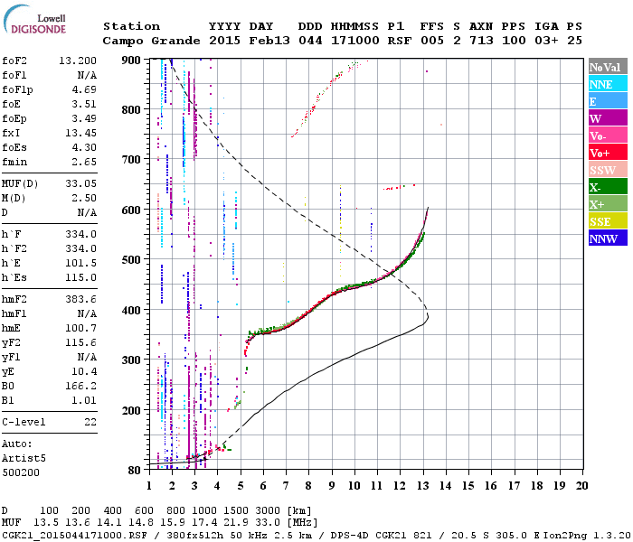633x542 pixels.
Task: Click the fmin value 2.65
Action: tap(84, 162)
